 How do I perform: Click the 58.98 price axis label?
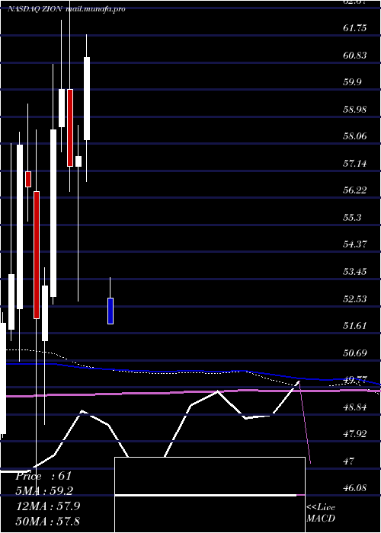tap(355, 110)
